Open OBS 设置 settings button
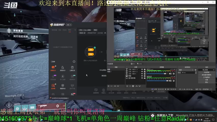This screenshot has height=122, width=217. [x=206, y=80]
